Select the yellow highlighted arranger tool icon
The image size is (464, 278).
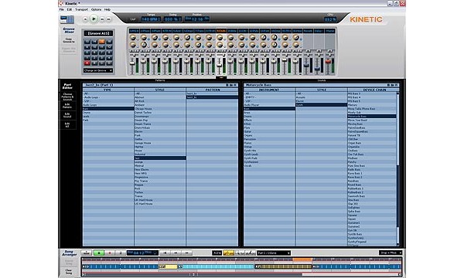[228, 253]
